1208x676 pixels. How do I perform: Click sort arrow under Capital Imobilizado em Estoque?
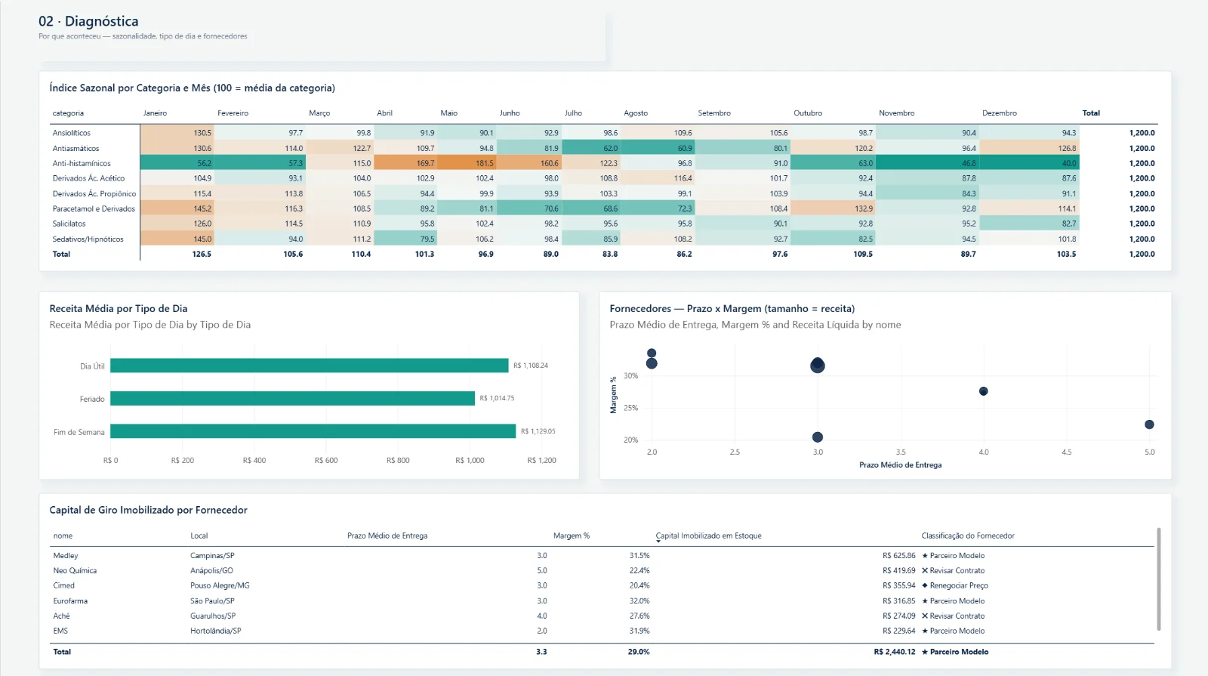point(658,542)
